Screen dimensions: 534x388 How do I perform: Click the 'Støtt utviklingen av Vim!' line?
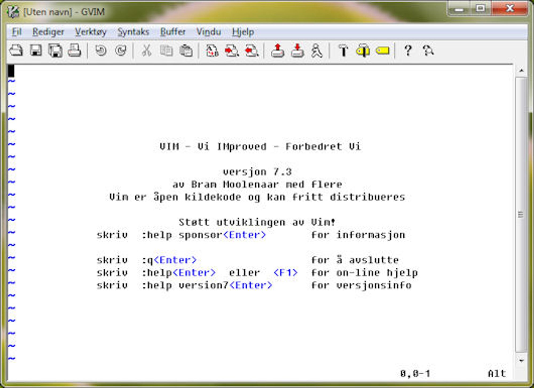257,222
